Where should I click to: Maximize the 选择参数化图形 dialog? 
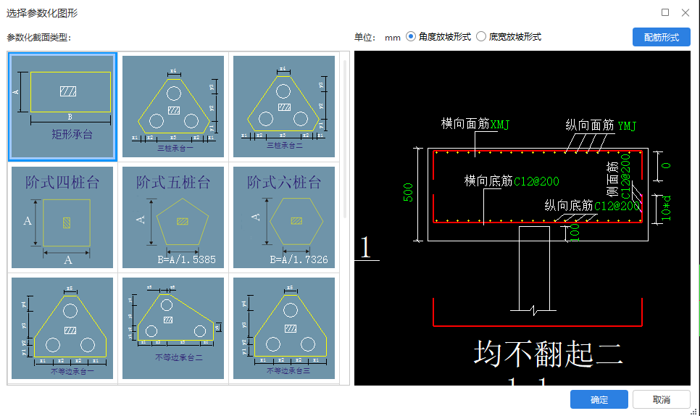point(665,12)
